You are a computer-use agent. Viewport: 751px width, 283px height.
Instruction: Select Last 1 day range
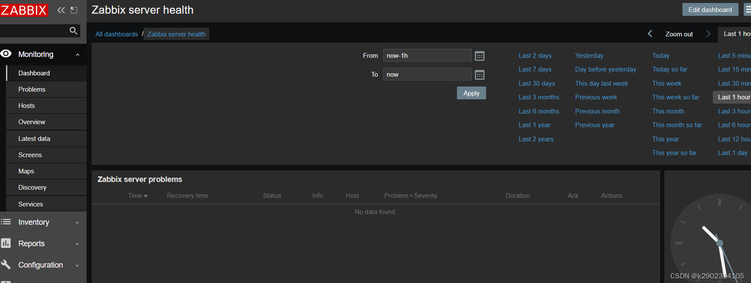[733, 153]
